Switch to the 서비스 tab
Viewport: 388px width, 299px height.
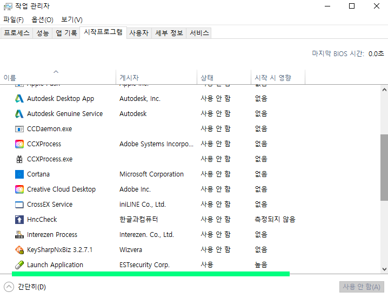pos(199,33)
